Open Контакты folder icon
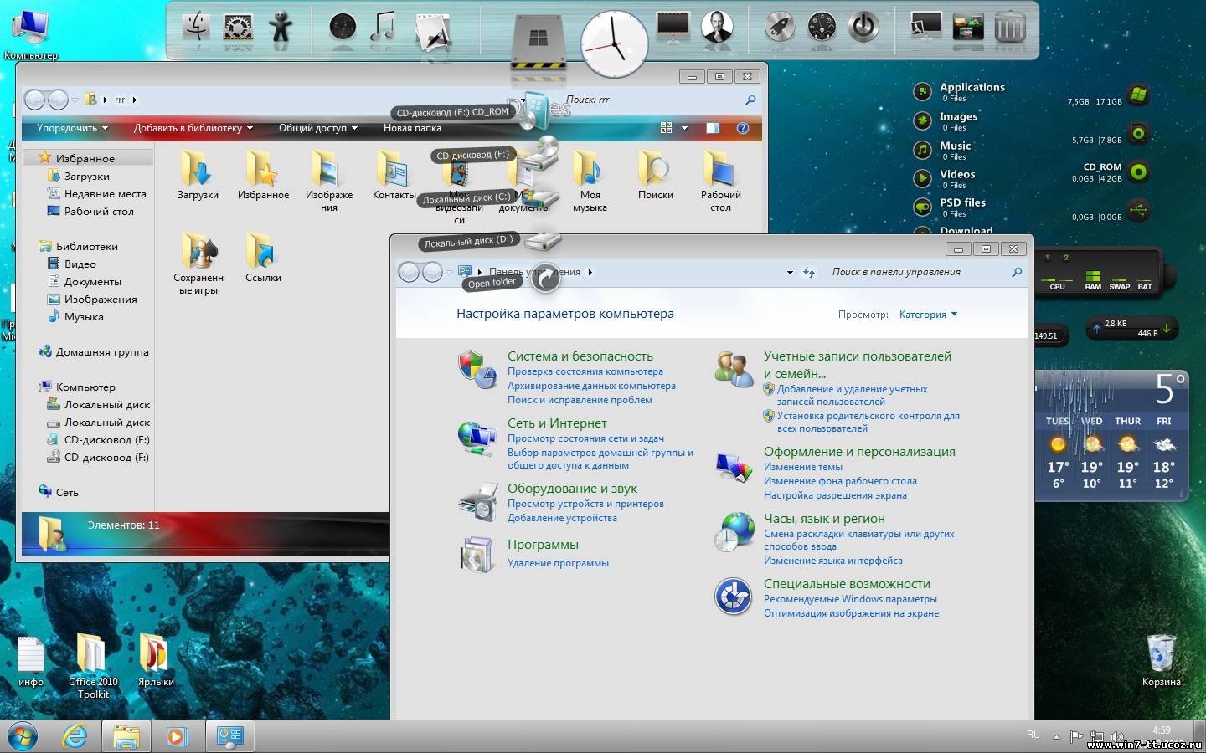1206x753 pixels. (x=394, y=176)
